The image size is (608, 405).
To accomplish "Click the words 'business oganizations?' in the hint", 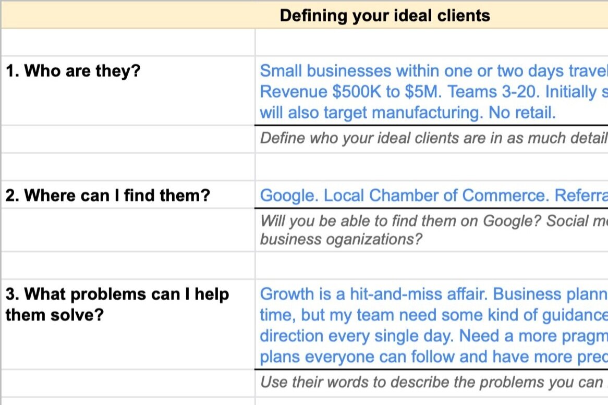I will tap(341, 240).
